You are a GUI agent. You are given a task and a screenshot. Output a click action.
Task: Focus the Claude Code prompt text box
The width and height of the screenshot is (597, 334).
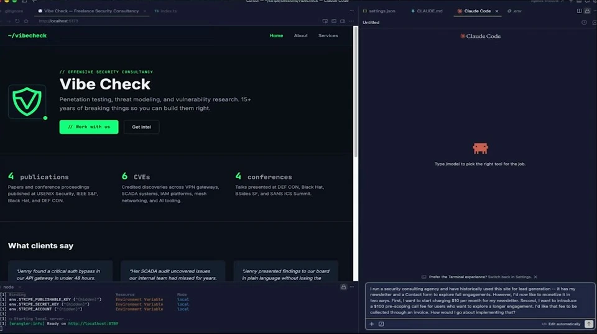click(x=479, y=300)
